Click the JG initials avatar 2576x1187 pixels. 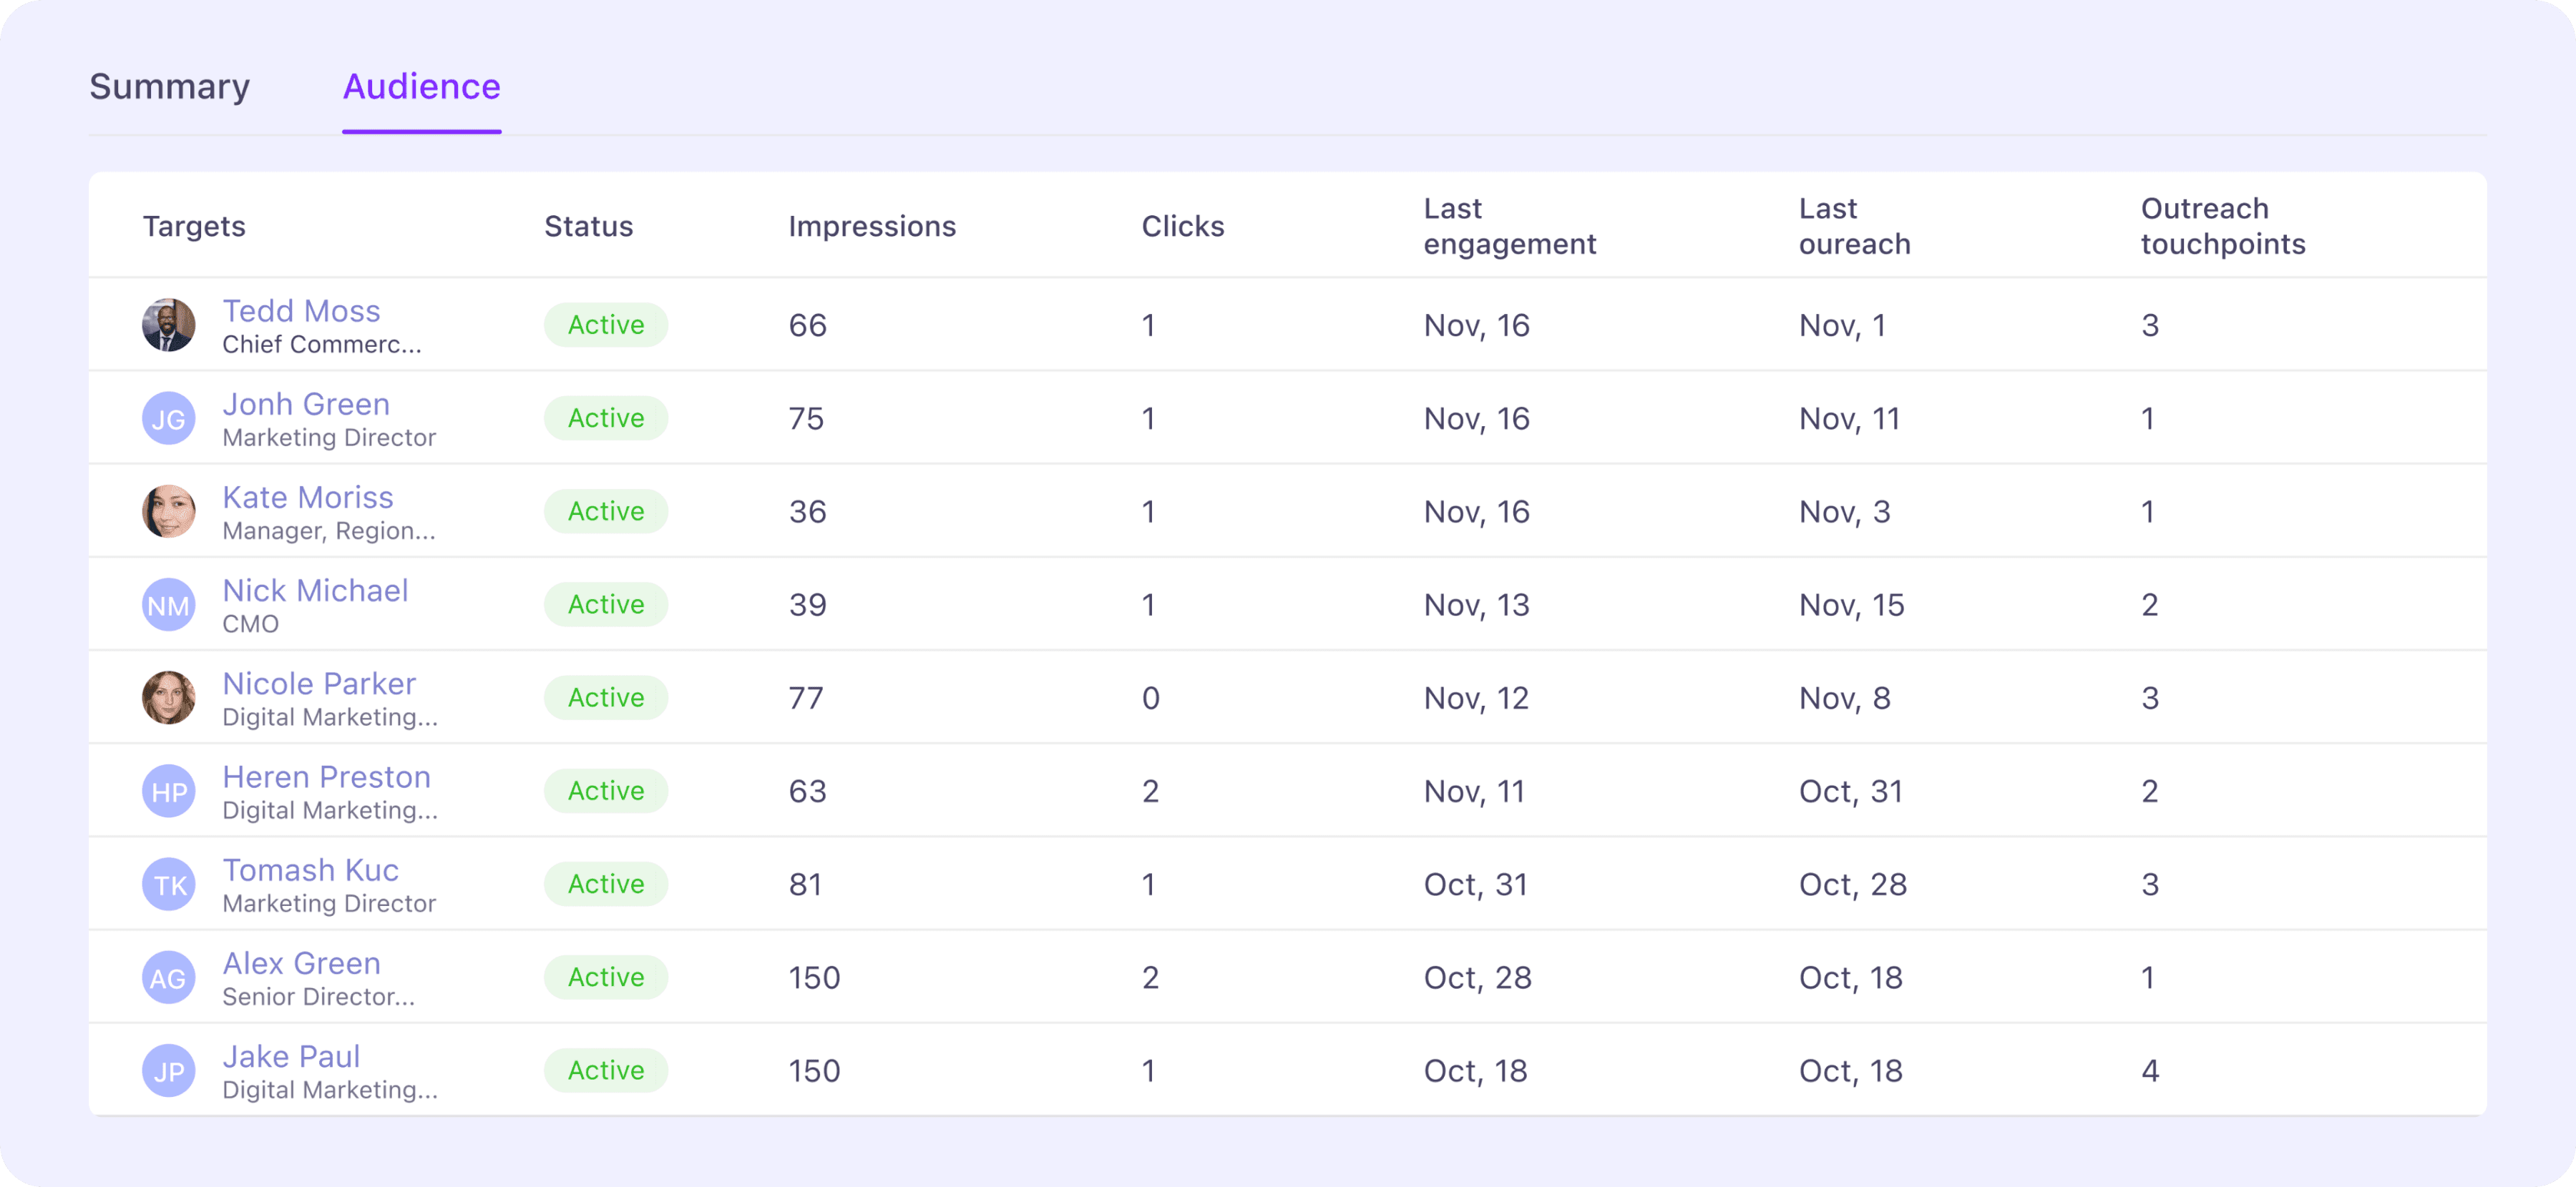tap(168, 418)
